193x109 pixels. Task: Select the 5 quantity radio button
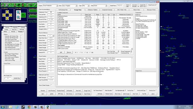point(81,52)
